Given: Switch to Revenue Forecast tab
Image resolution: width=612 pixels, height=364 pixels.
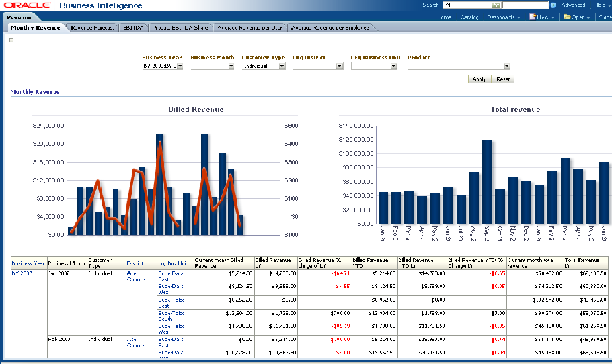Looking at the screenshot, I should click(92, 28).
